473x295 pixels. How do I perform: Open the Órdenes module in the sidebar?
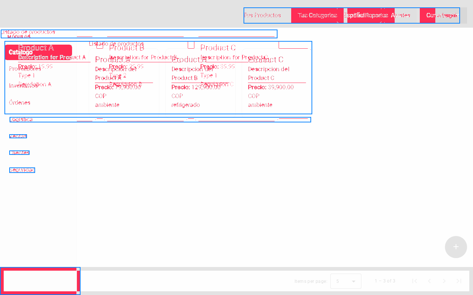[20, 103]
